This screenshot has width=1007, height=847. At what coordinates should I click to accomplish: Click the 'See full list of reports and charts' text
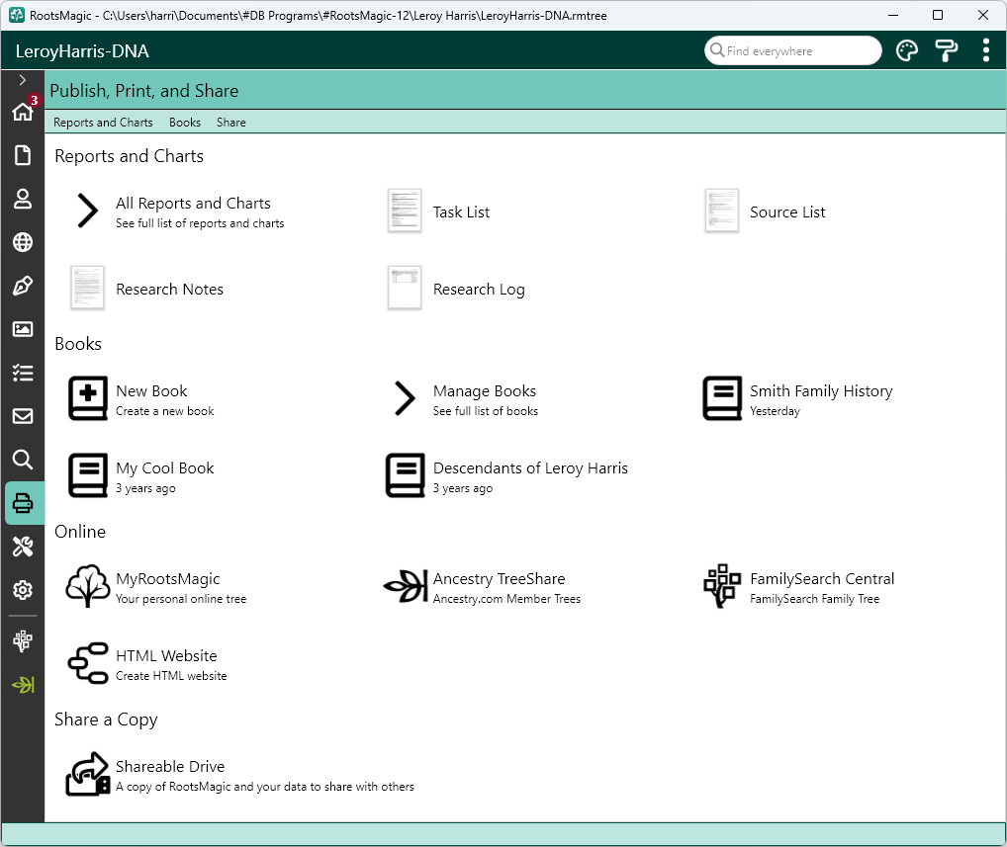[200, 223]
